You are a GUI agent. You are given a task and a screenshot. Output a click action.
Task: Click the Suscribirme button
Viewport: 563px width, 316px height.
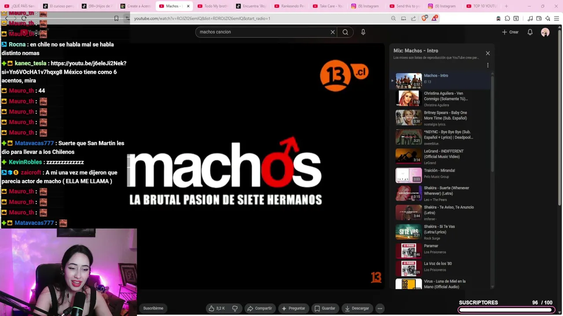tap(153, 308)
